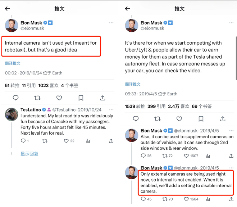Open TesLatino's profile picture

(12, 114)
